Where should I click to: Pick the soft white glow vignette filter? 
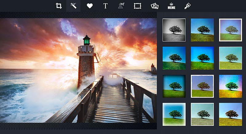[174, 114]
